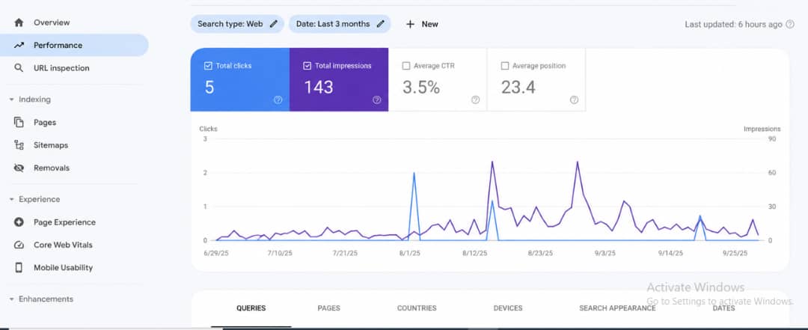The width and height of the screenshot is (808, 330).
Task: Check the Average position checkbox
Action: coord(505,66)
